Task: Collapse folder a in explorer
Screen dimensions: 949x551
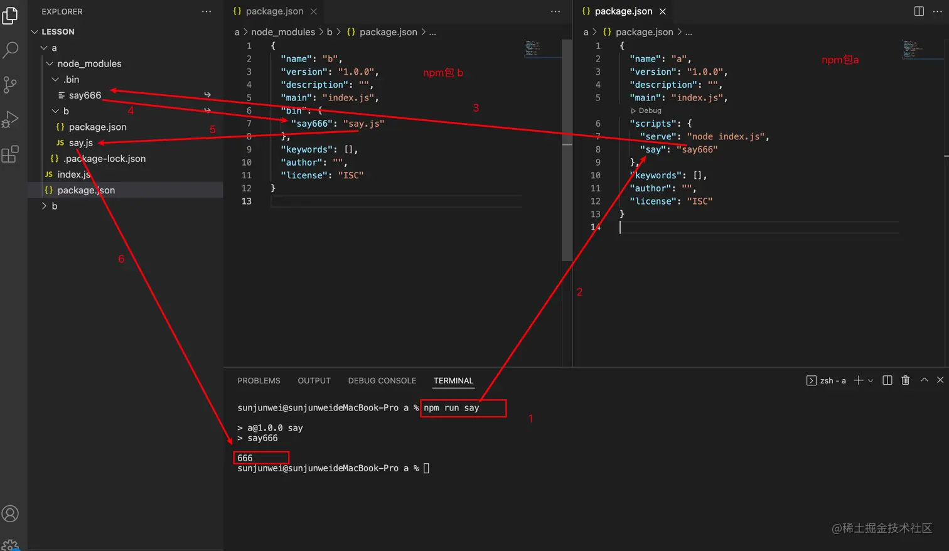Action: (126, 48)
